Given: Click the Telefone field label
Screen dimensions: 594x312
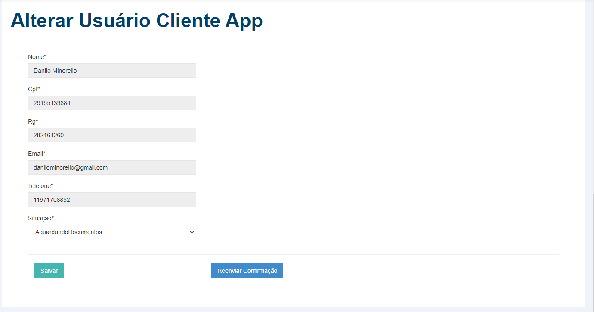Looking at the screenshot, I should (x=40, y=186).
